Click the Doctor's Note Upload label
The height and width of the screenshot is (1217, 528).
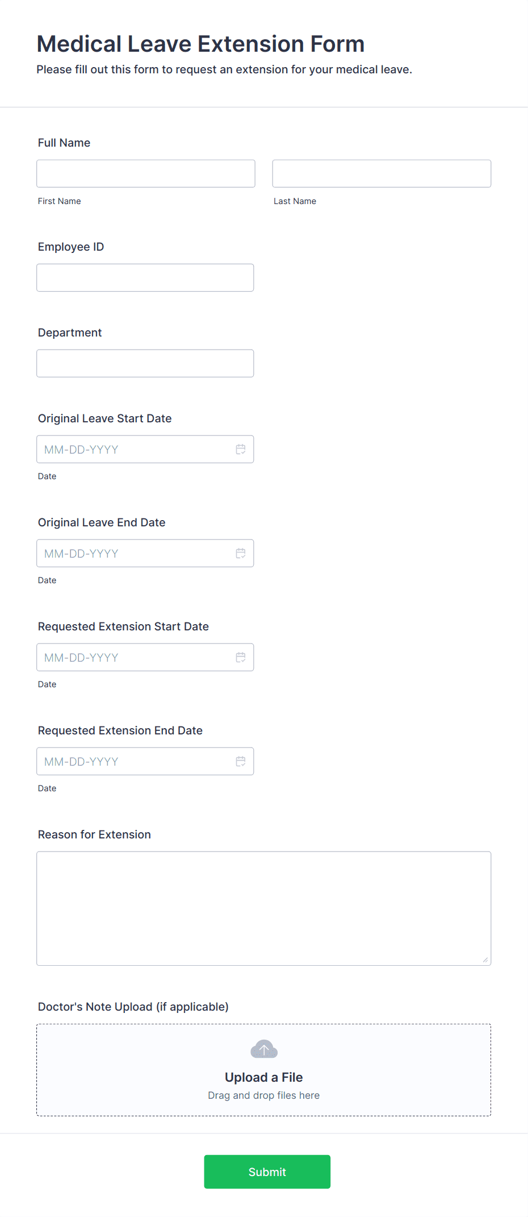tap(133, 1007)
